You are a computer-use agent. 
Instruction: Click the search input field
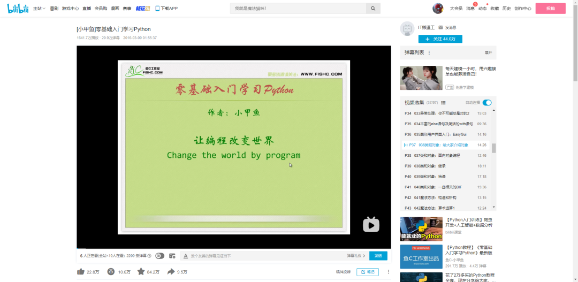coord(298,9)
